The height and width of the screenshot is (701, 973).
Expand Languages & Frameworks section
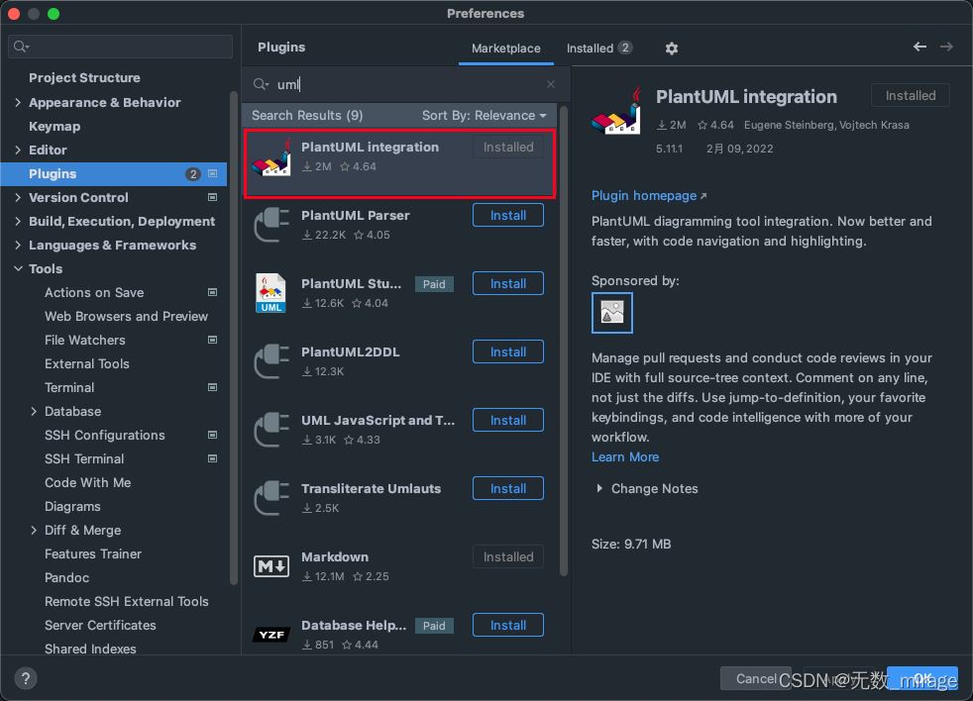pyautogui.click(x=18, y=245)
